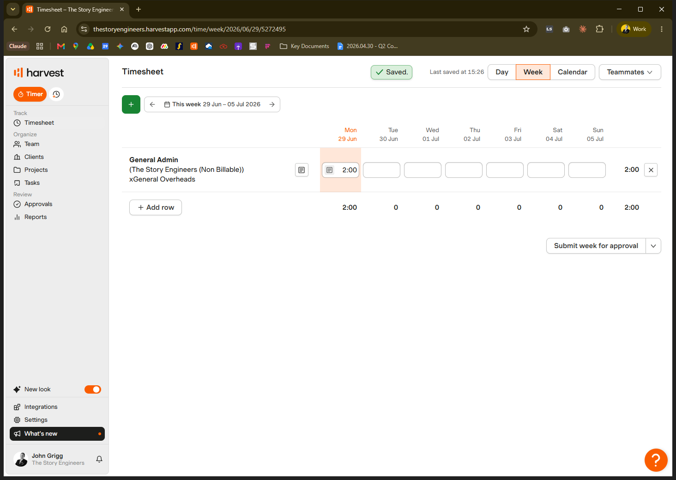This screenshot has width=676, height=480.
Task: Open the This week date picker
Action: (x=212, y=104)
